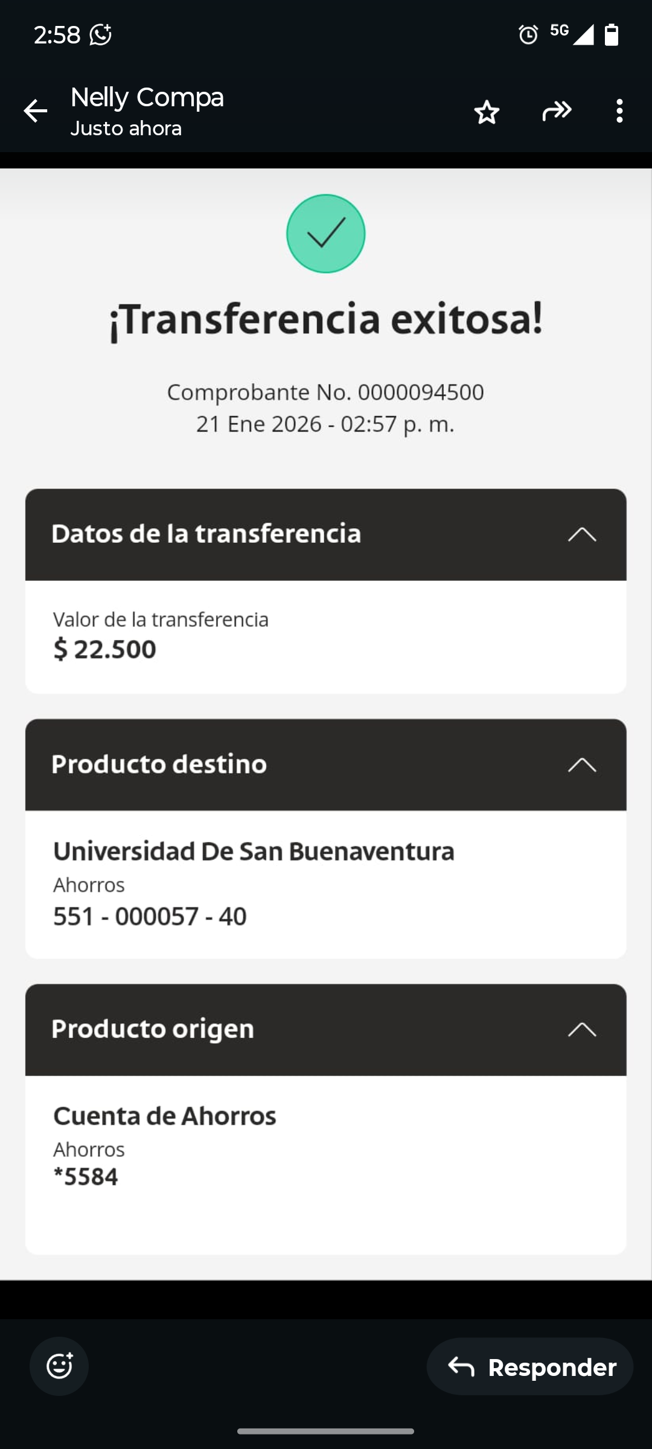Forward the image using the double-arrow icon

coord(557,111)
